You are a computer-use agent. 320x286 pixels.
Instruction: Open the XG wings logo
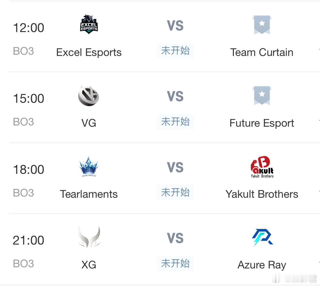pos(89,237)
